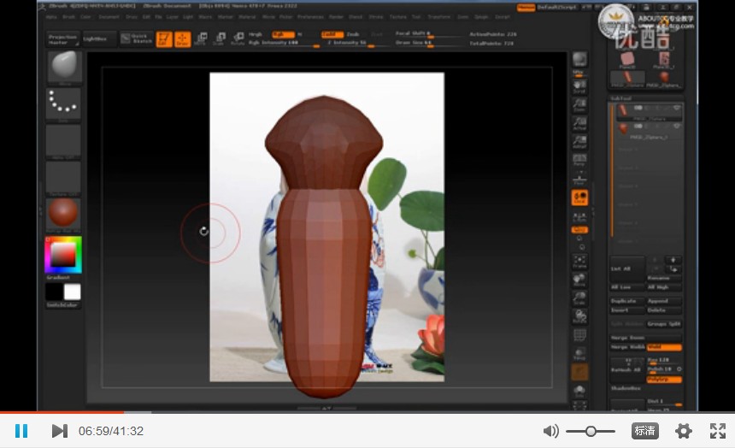The image size is (735, 448).
Task: Select the Move transform icon in top shelf
Action: [x=200, y=39]
